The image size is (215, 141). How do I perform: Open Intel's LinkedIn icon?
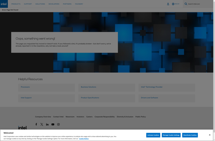[x=47, y=124]
